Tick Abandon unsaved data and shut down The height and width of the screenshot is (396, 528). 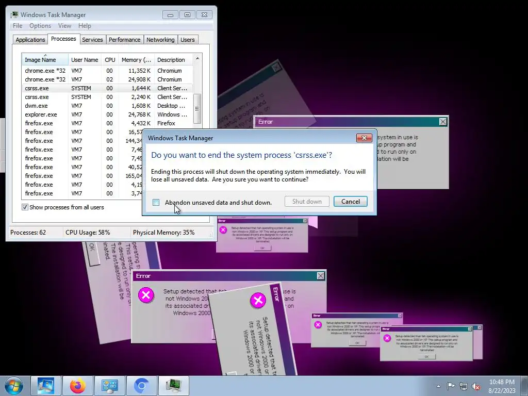pos(156,202)
